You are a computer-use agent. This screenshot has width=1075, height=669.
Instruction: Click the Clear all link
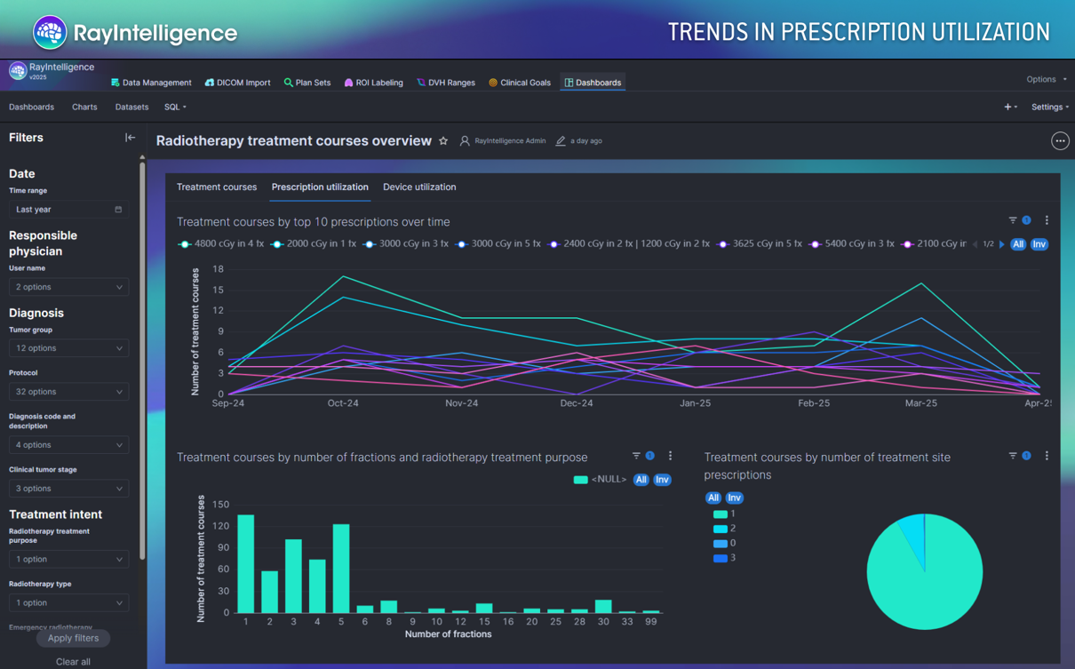pos(73,662)
